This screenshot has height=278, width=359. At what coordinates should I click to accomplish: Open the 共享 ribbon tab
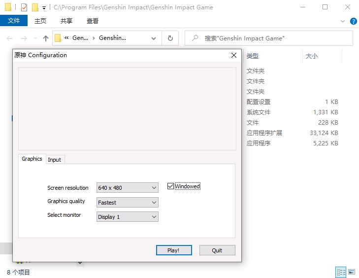66,21
